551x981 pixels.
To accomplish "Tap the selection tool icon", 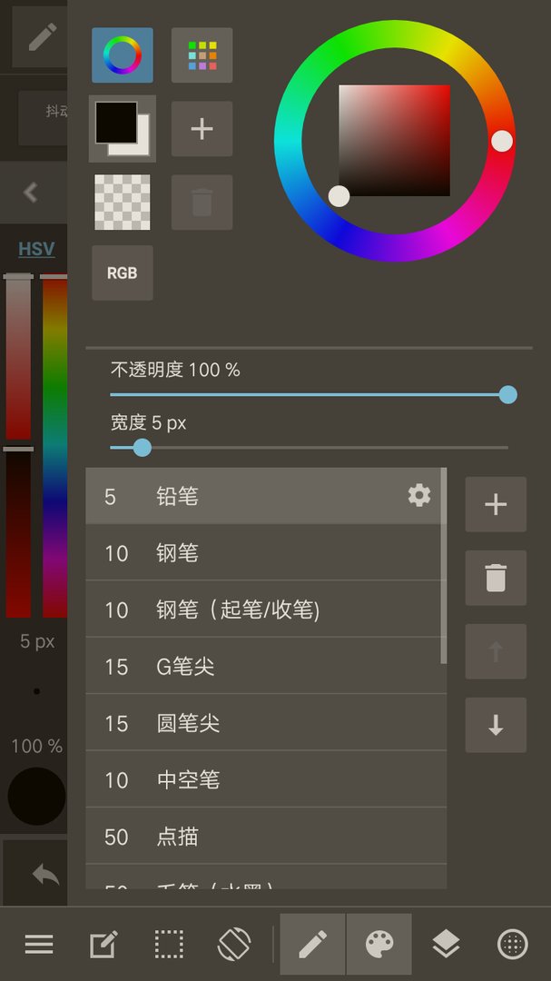I will 169,945.
